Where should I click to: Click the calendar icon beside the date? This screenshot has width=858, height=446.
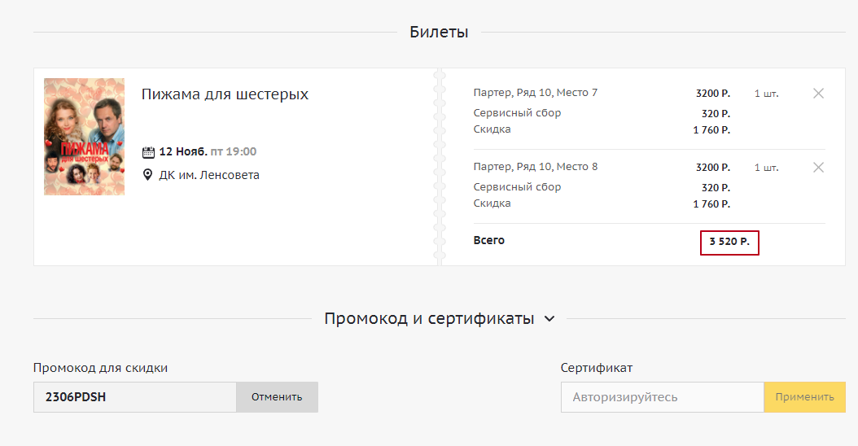(x=148, y=152)
